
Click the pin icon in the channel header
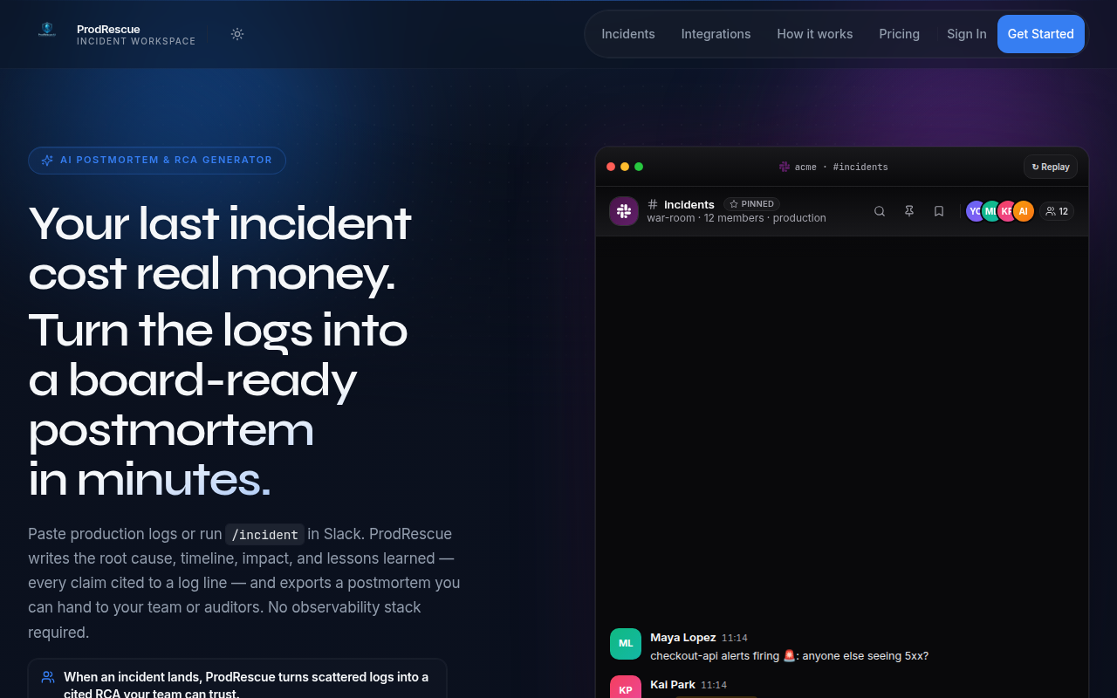coord(909,211)
